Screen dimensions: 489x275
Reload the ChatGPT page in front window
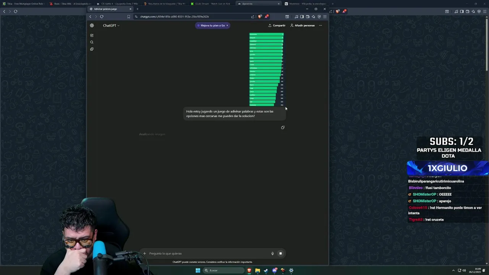pyautogui.click(x=102, y=16)
